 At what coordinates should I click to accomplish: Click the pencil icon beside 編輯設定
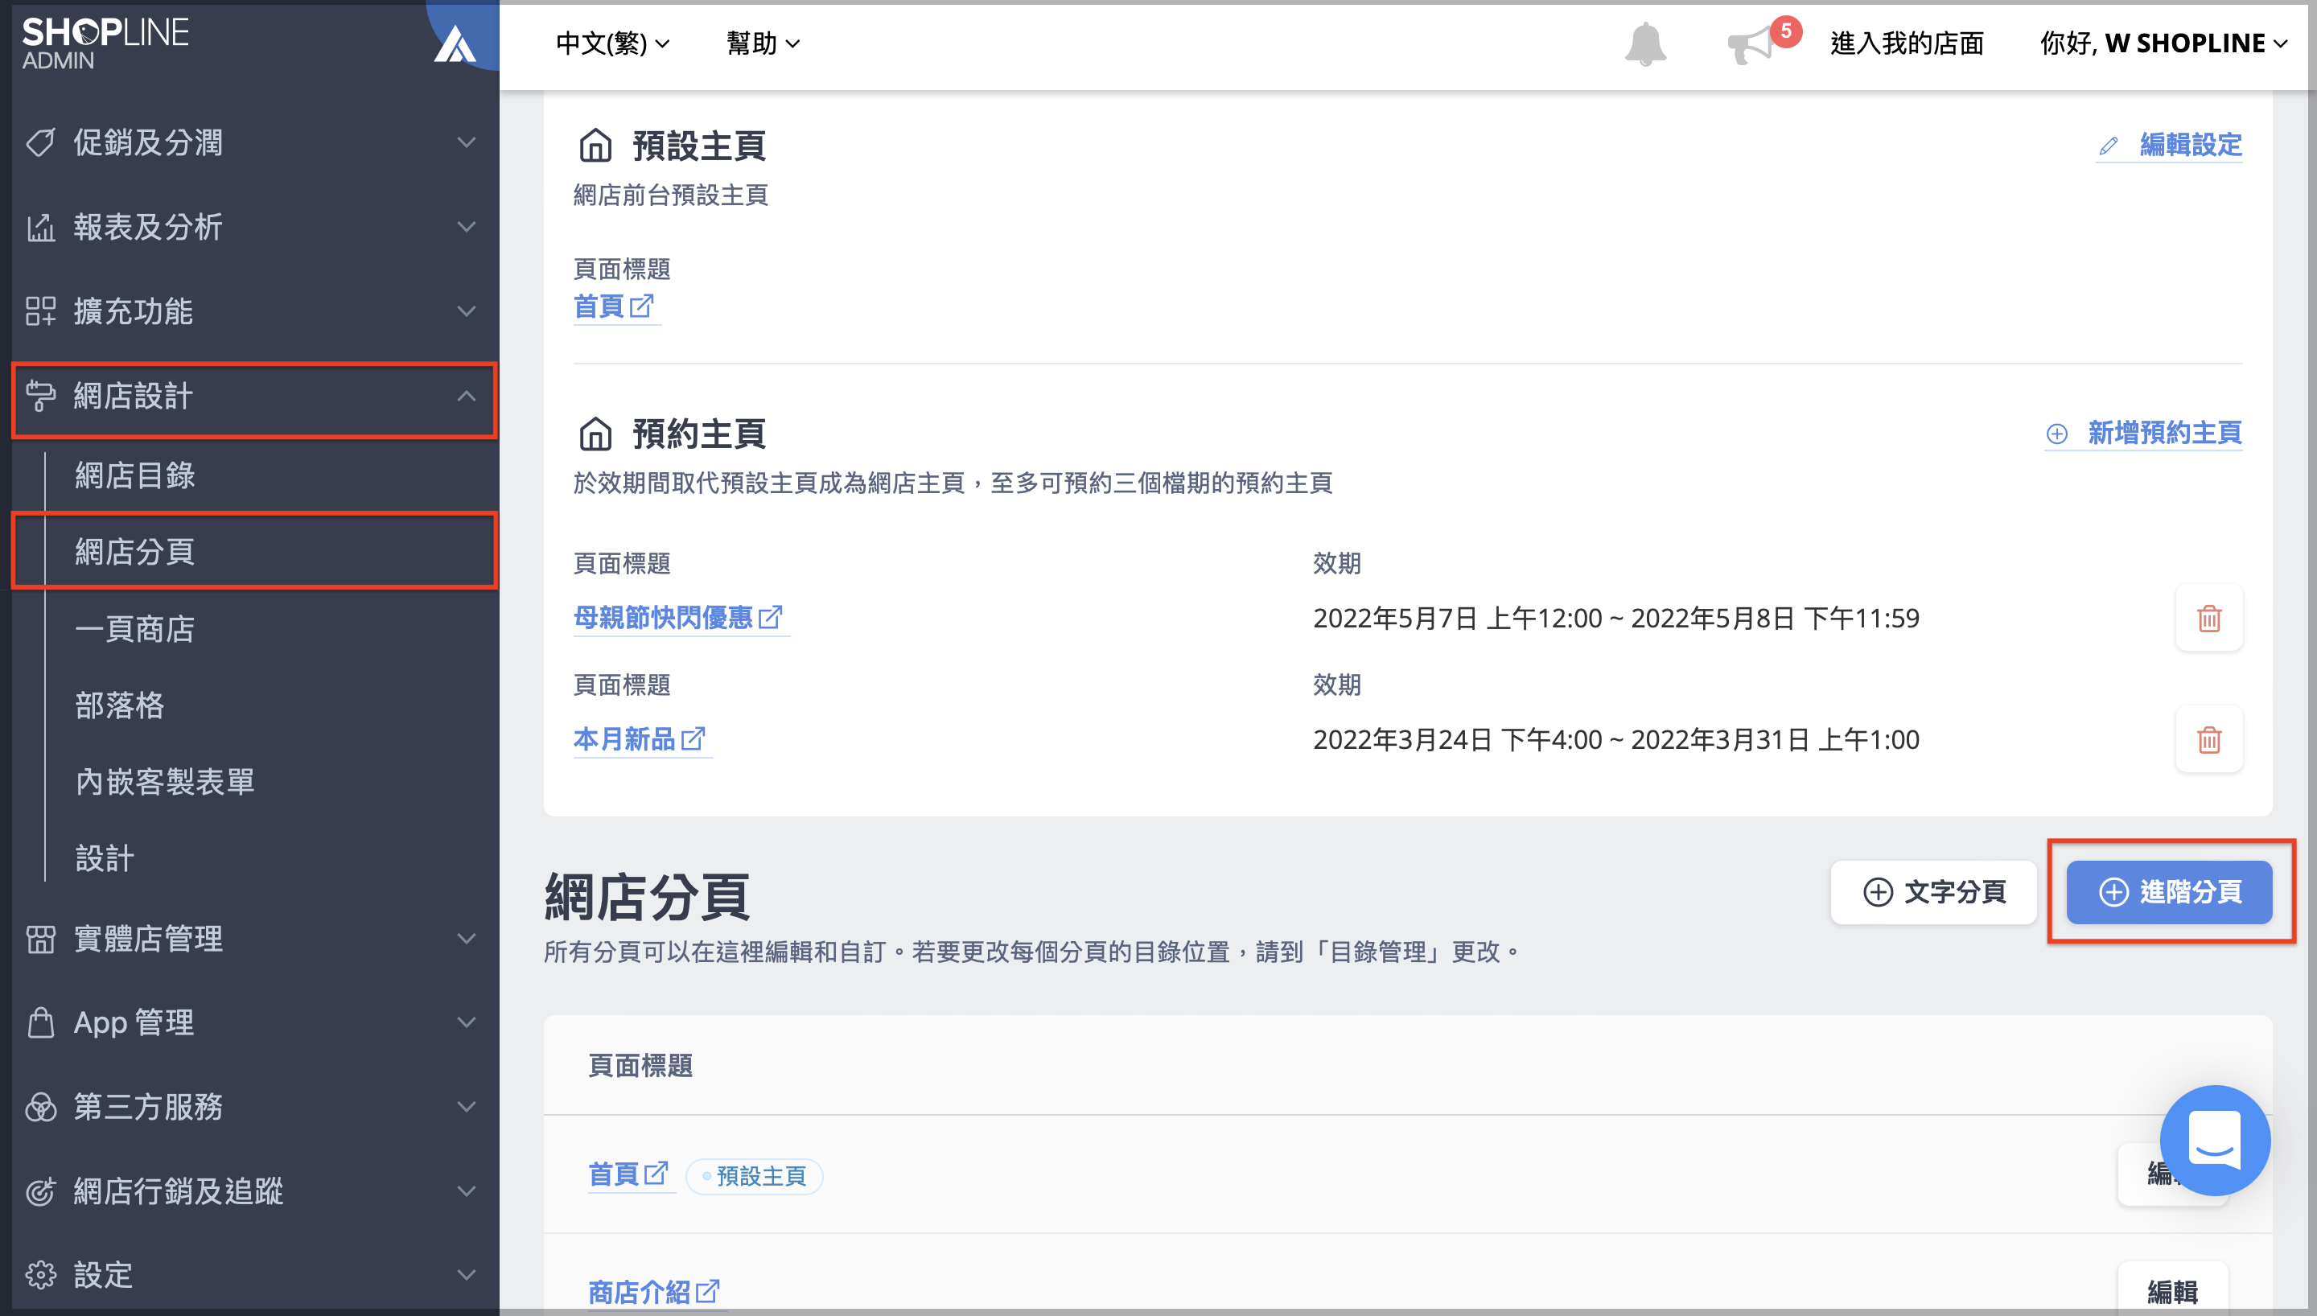[x=2109, y=146]
